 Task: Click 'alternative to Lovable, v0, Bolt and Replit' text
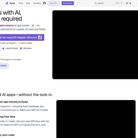click(23, 29)
